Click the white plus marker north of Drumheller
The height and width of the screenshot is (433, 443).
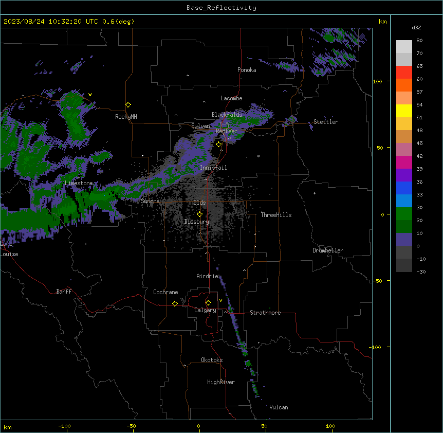tap(315, 193)
